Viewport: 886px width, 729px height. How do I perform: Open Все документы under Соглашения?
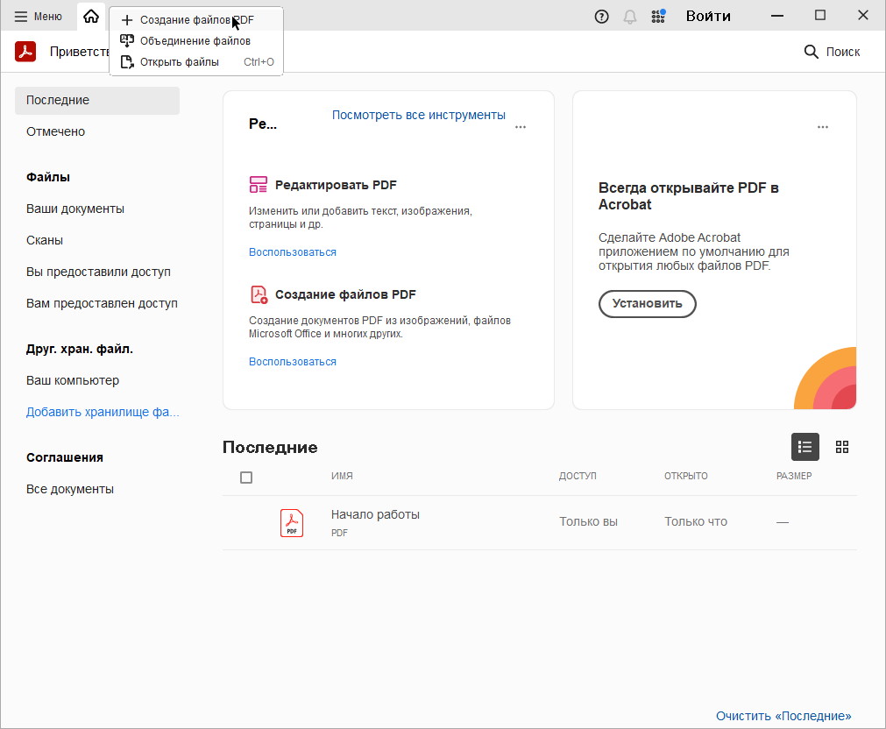click(70, 490)
